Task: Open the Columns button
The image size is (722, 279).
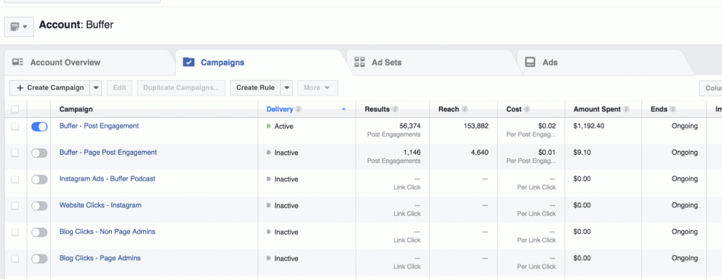Action: [x=710, y=88]
